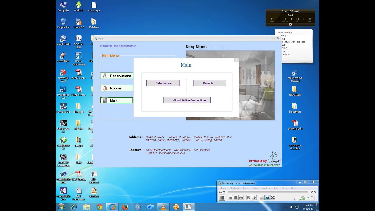The height and width of the screenshot is (211, 375).
Task: Open the VLC Audio menu
Action: [x=246, y=188]
